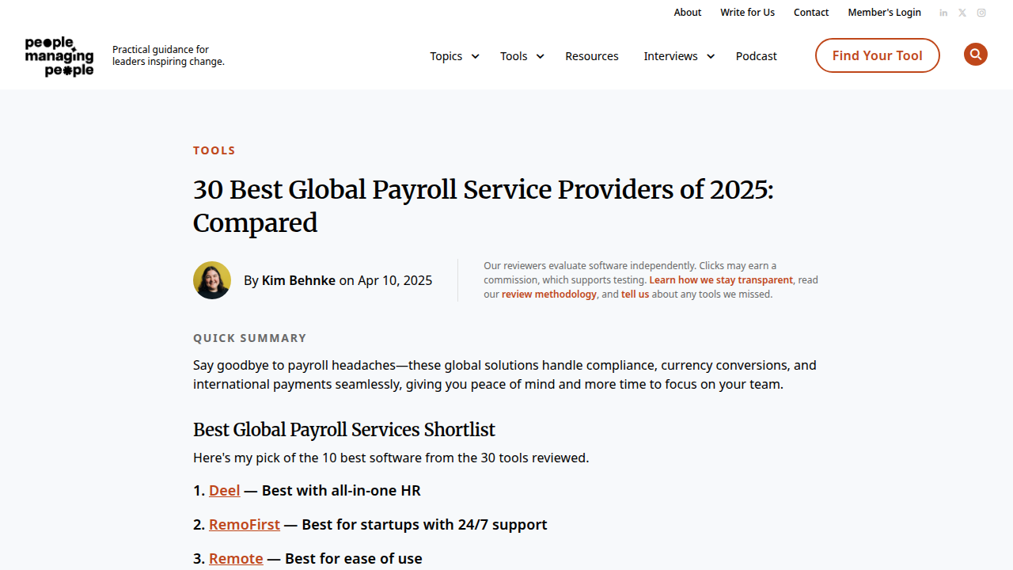Click the tell us link
This screenshot has width=1013, height=570.
pyautogui.click(x=635, y=294)
